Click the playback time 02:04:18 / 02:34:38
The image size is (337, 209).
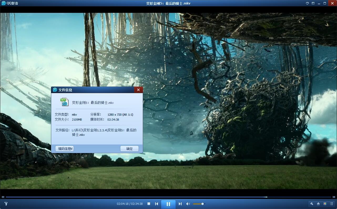130,204
